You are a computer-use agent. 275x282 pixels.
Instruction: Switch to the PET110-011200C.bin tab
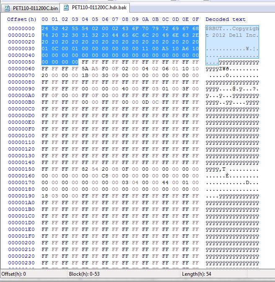coord(31,8)
